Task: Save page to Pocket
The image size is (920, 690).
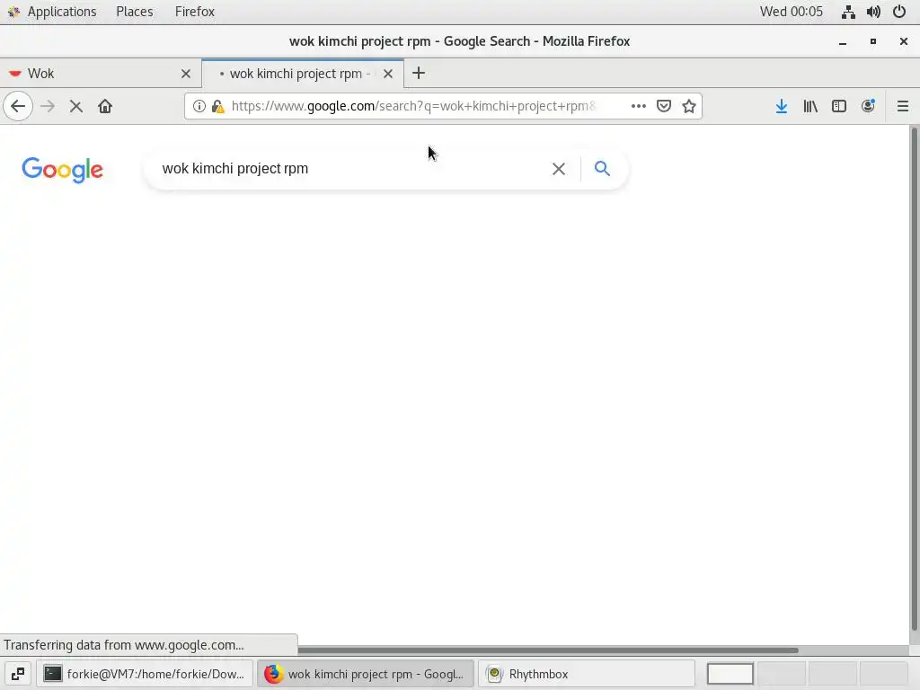Action: coord(664,106)
